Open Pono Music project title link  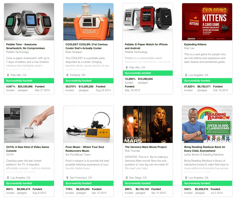tap(85, 149)
